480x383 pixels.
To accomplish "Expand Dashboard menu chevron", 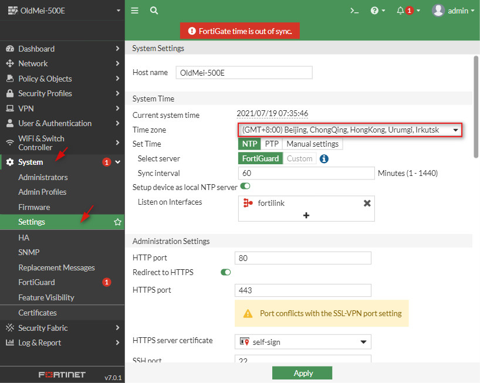I will point(117,48).
